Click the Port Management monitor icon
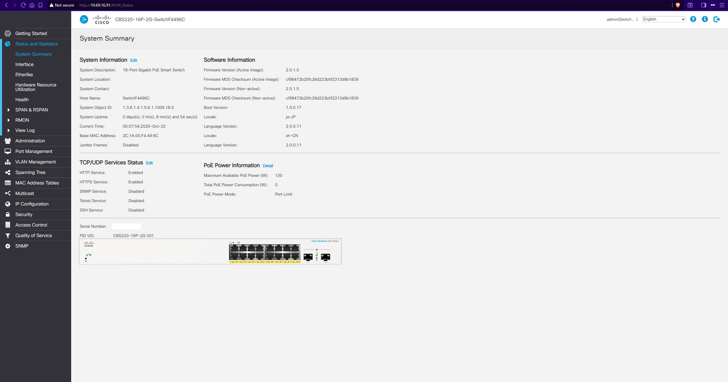Screen dimensions: 728x382 (x=8, y=151)
